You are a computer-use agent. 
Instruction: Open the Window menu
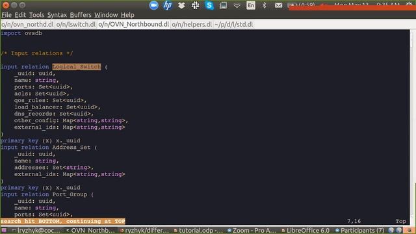(x=106, y=15)
